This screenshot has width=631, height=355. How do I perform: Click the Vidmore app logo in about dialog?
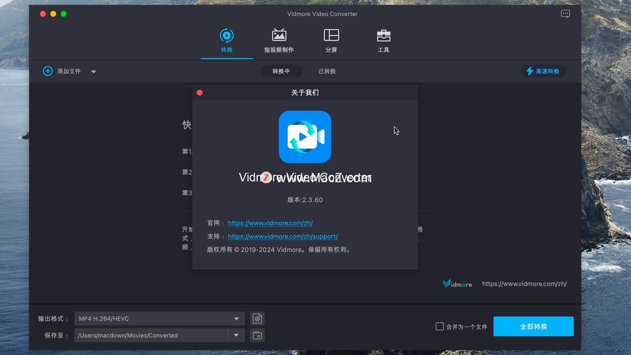point(305,137)
